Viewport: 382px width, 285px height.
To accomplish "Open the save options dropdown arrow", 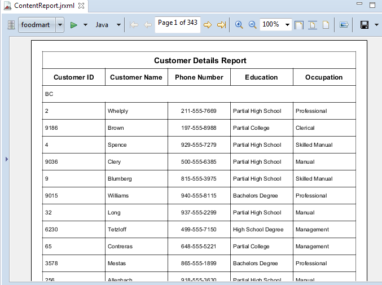I will pyautogui.click(x=376, y=25).
